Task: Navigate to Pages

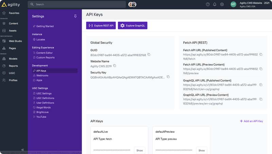Action: (9, 48)
